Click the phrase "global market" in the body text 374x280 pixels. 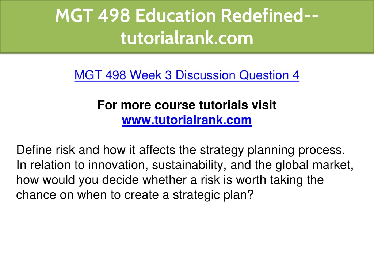click(x=314, y=165)
